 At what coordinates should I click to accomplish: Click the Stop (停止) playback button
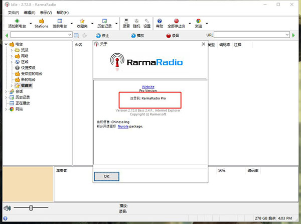102,36
